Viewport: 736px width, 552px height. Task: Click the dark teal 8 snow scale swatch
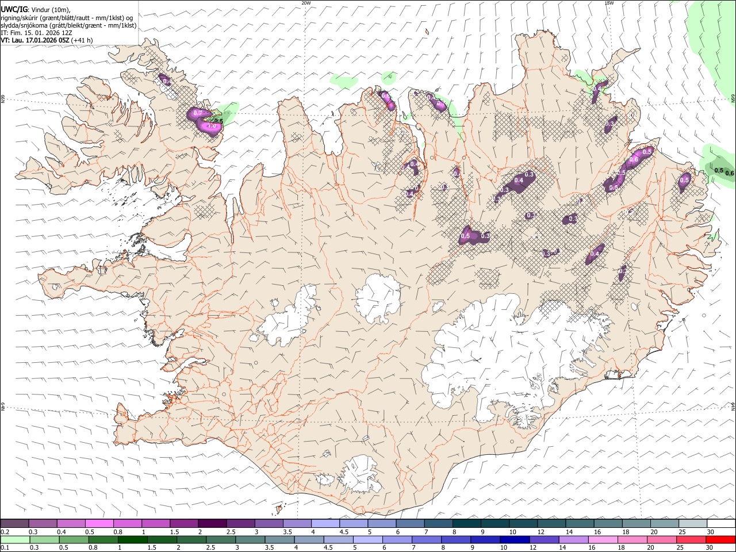tap(466, 524)
